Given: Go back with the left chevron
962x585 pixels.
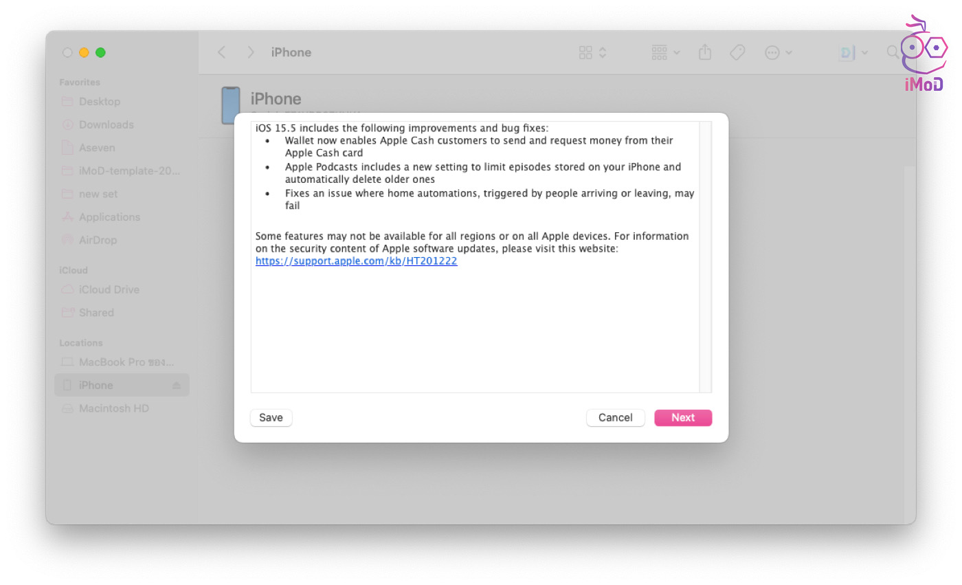Looking at the screenshot, I should coord(221,52).
